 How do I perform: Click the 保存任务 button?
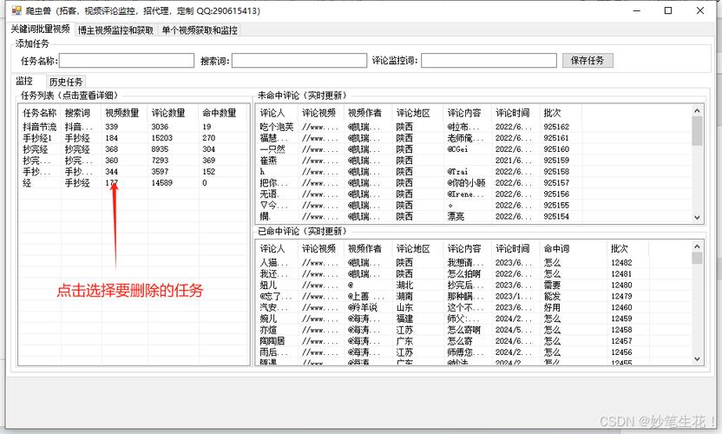pyautogui.click(x=587, y=61)
